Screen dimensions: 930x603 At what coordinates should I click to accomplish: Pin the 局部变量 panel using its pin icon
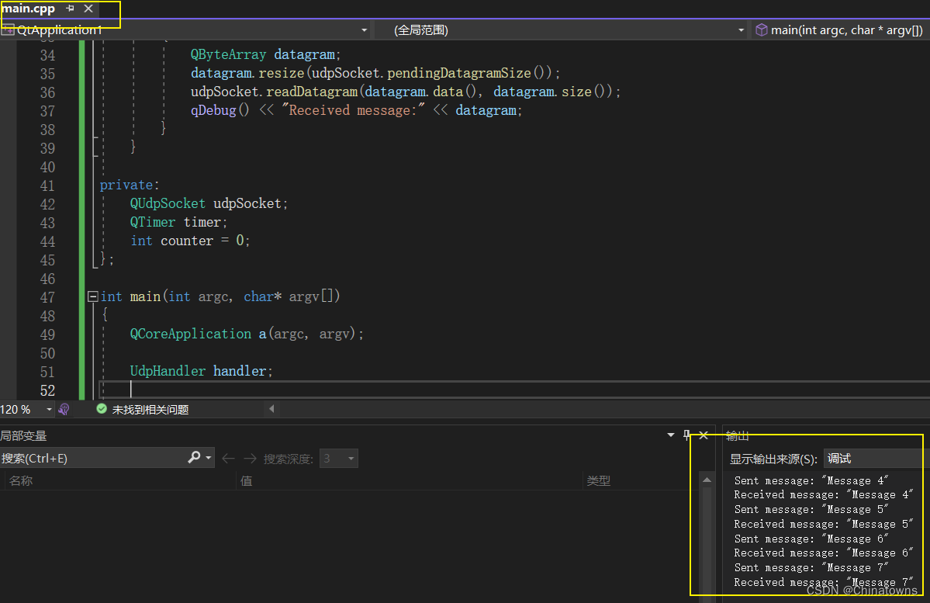click(687, 435)
